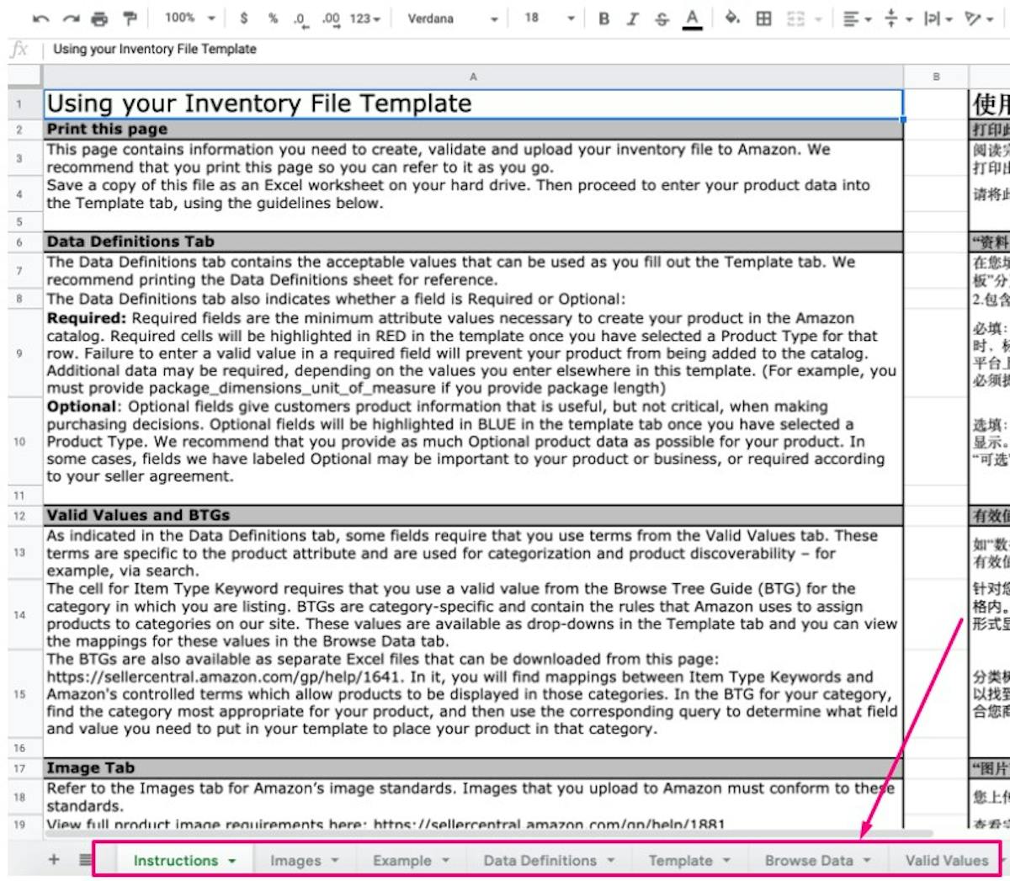Screen dimensions: 1010x881
Task: Click the fx function icon
Action: pyautogui.click(x=19, y=49)
